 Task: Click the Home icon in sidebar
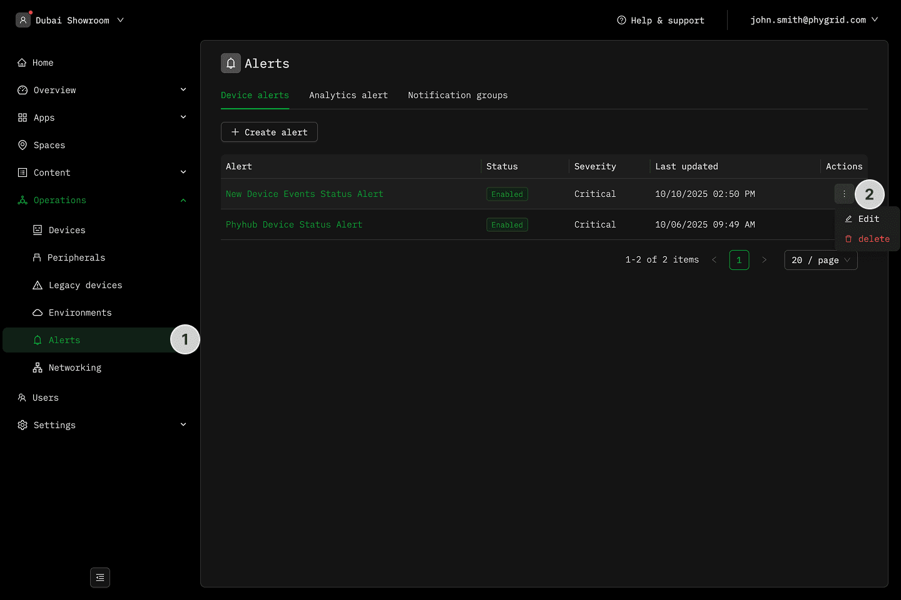pyautogui.click(x=22, y=62)
